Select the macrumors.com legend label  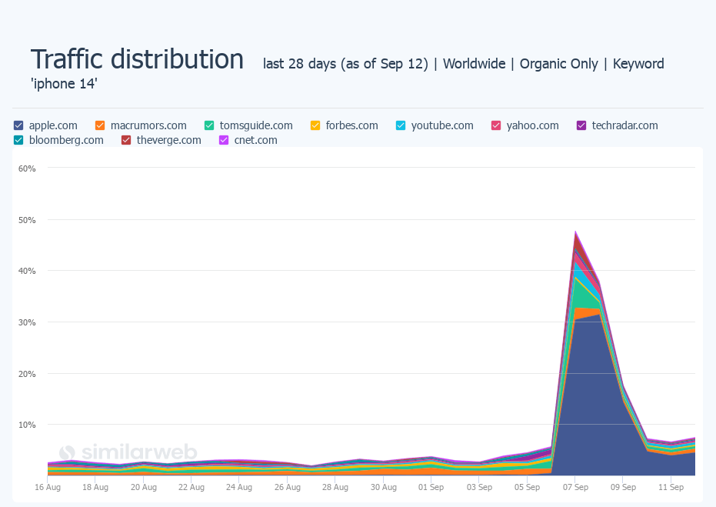(148, 125)
